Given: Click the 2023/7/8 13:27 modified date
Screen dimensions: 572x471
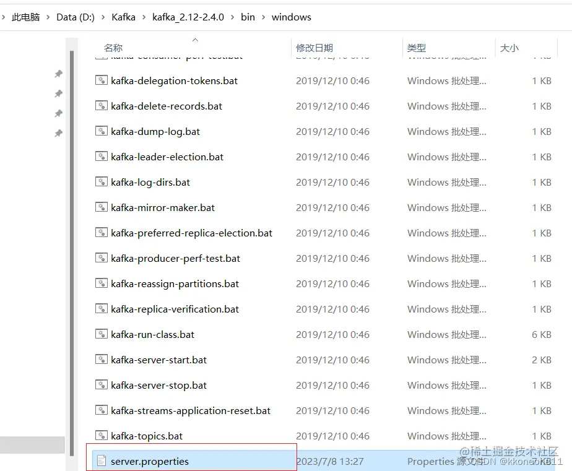Looking at the screenshot, I should (x=330, y=461).
